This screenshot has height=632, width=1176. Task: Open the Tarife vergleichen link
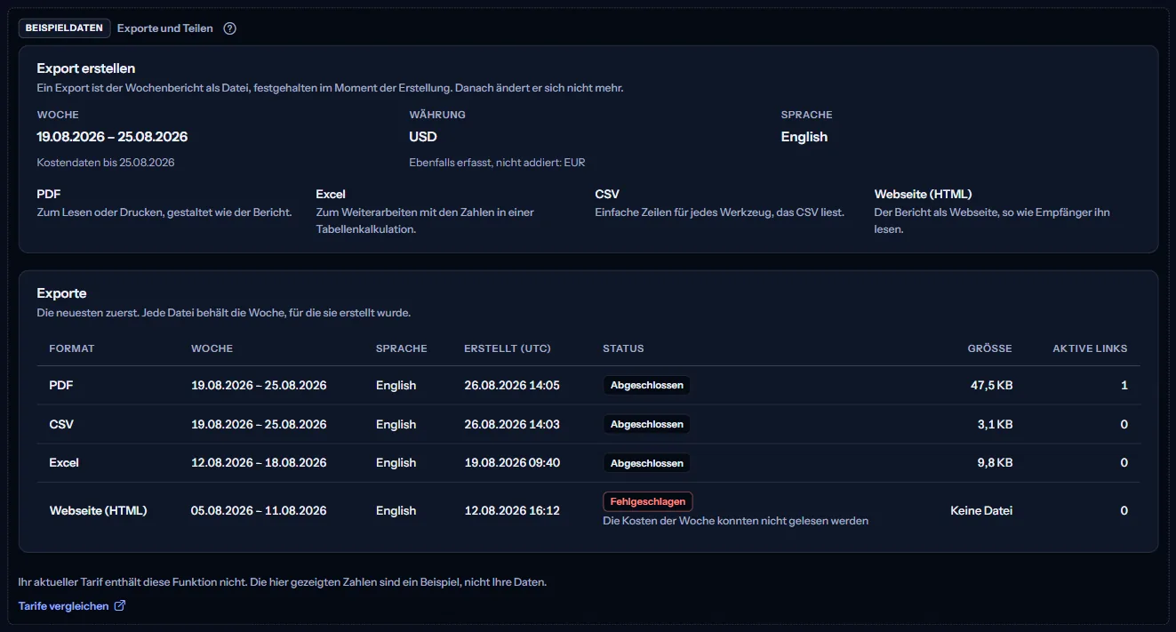72,606
